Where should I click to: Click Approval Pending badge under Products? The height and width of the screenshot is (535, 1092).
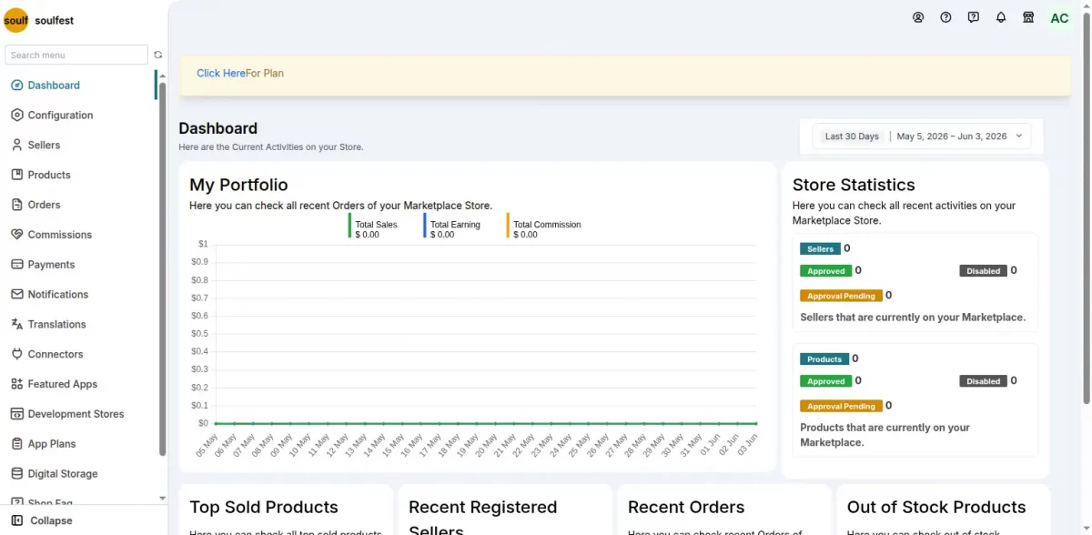pos(841,407)
